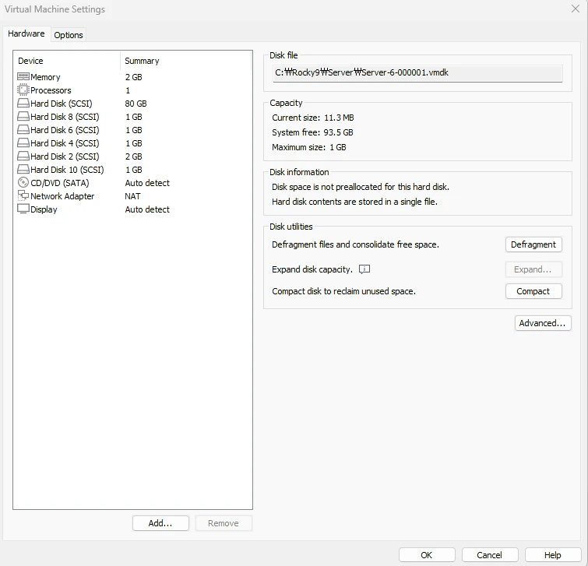Open Advanced disk settings
Viewport: 588px width, 566px height.
543,323
